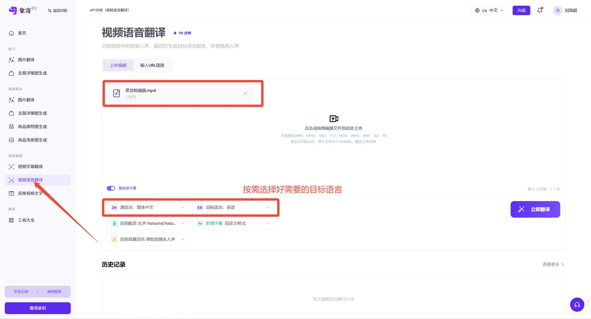
Task: Open the 使用报表 button
Action: [54, 292]
